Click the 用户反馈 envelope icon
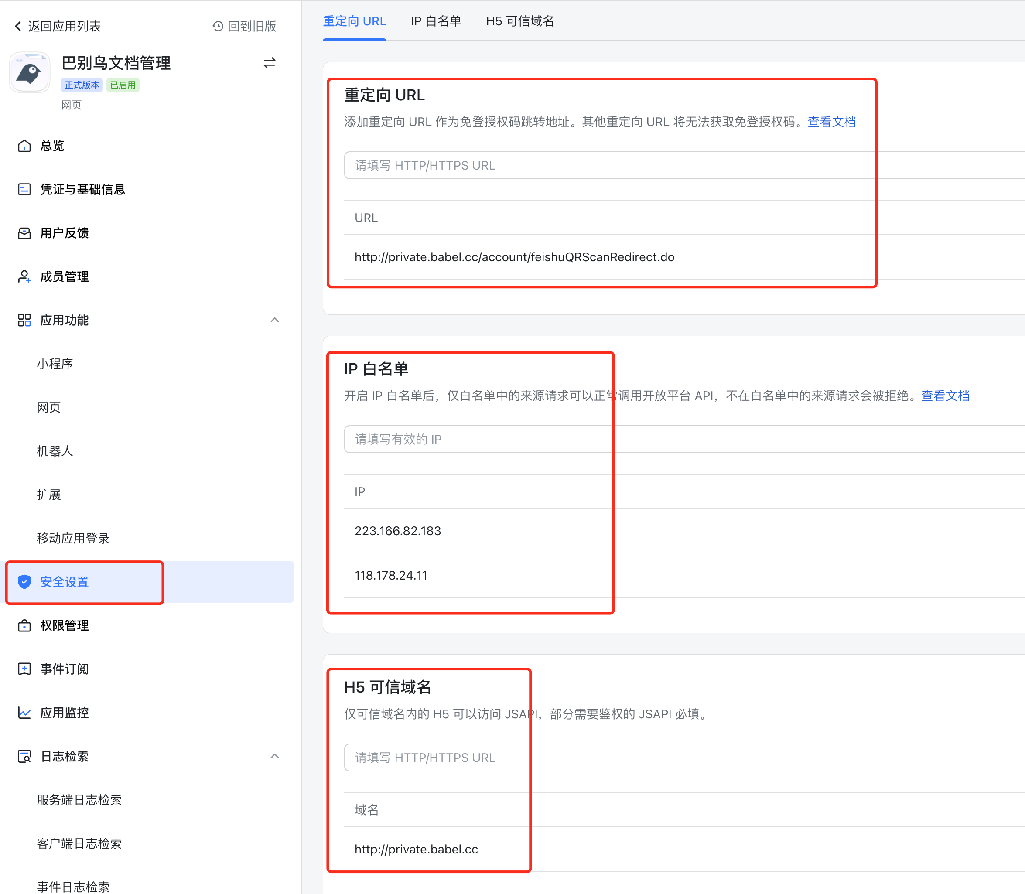This screenshot has height=894, width=1025. [24, 233]
